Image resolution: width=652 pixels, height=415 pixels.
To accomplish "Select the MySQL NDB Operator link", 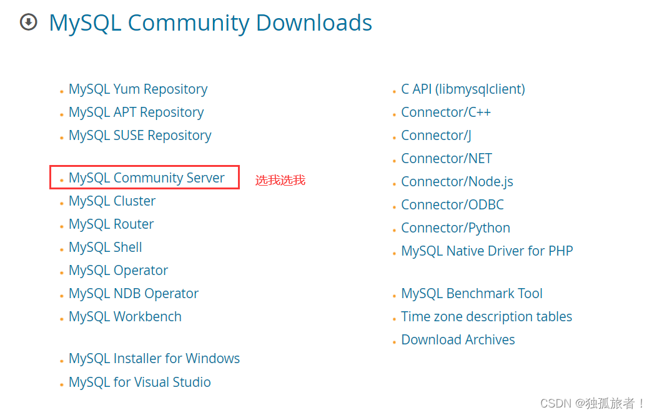I will click(x=134, y=294).
